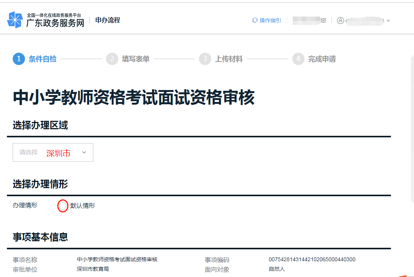The height and width of the screenshot is (277, 414).
Task: Open the 操作指引 help link
Action: pyautogui.click(x=270, y=20)
